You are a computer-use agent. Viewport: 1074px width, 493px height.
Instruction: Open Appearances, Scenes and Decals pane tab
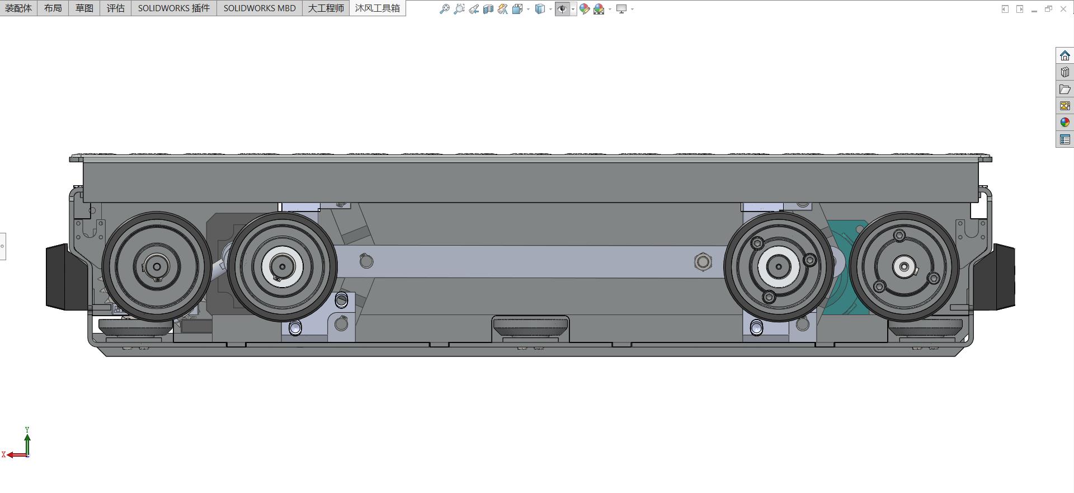1065,123
